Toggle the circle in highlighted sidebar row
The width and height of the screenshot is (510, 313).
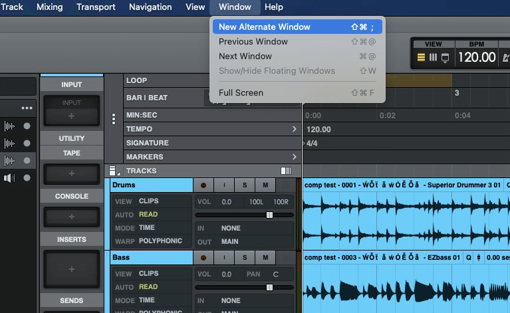pos(27,161)
